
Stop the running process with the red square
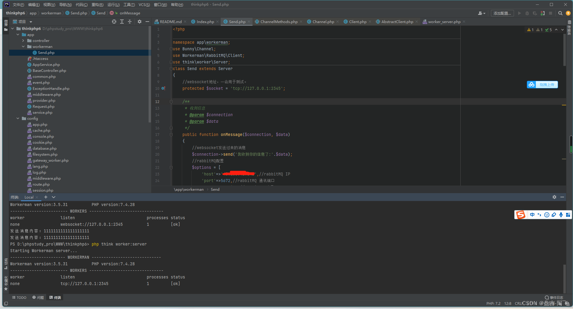pyautogui.click(x=551, y=13)
